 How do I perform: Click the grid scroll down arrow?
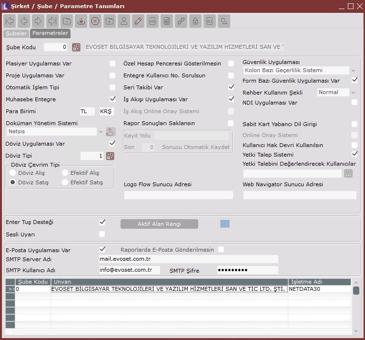click(x=356, y=330)
